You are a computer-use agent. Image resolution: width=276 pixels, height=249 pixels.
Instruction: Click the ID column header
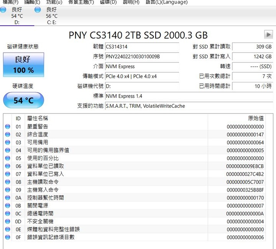coord(18,118)
